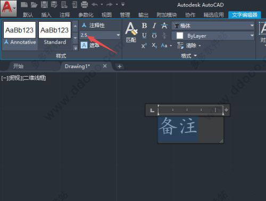Open the 管理 ribbon tab
This screenshot has width=266, height=201.
(125, 15)
